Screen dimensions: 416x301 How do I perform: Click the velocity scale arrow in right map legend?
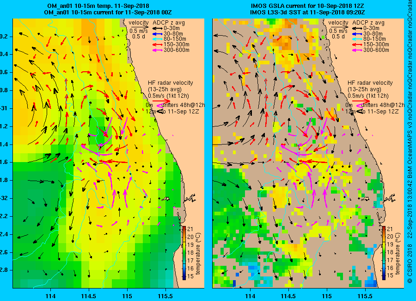tap(339, 27)
